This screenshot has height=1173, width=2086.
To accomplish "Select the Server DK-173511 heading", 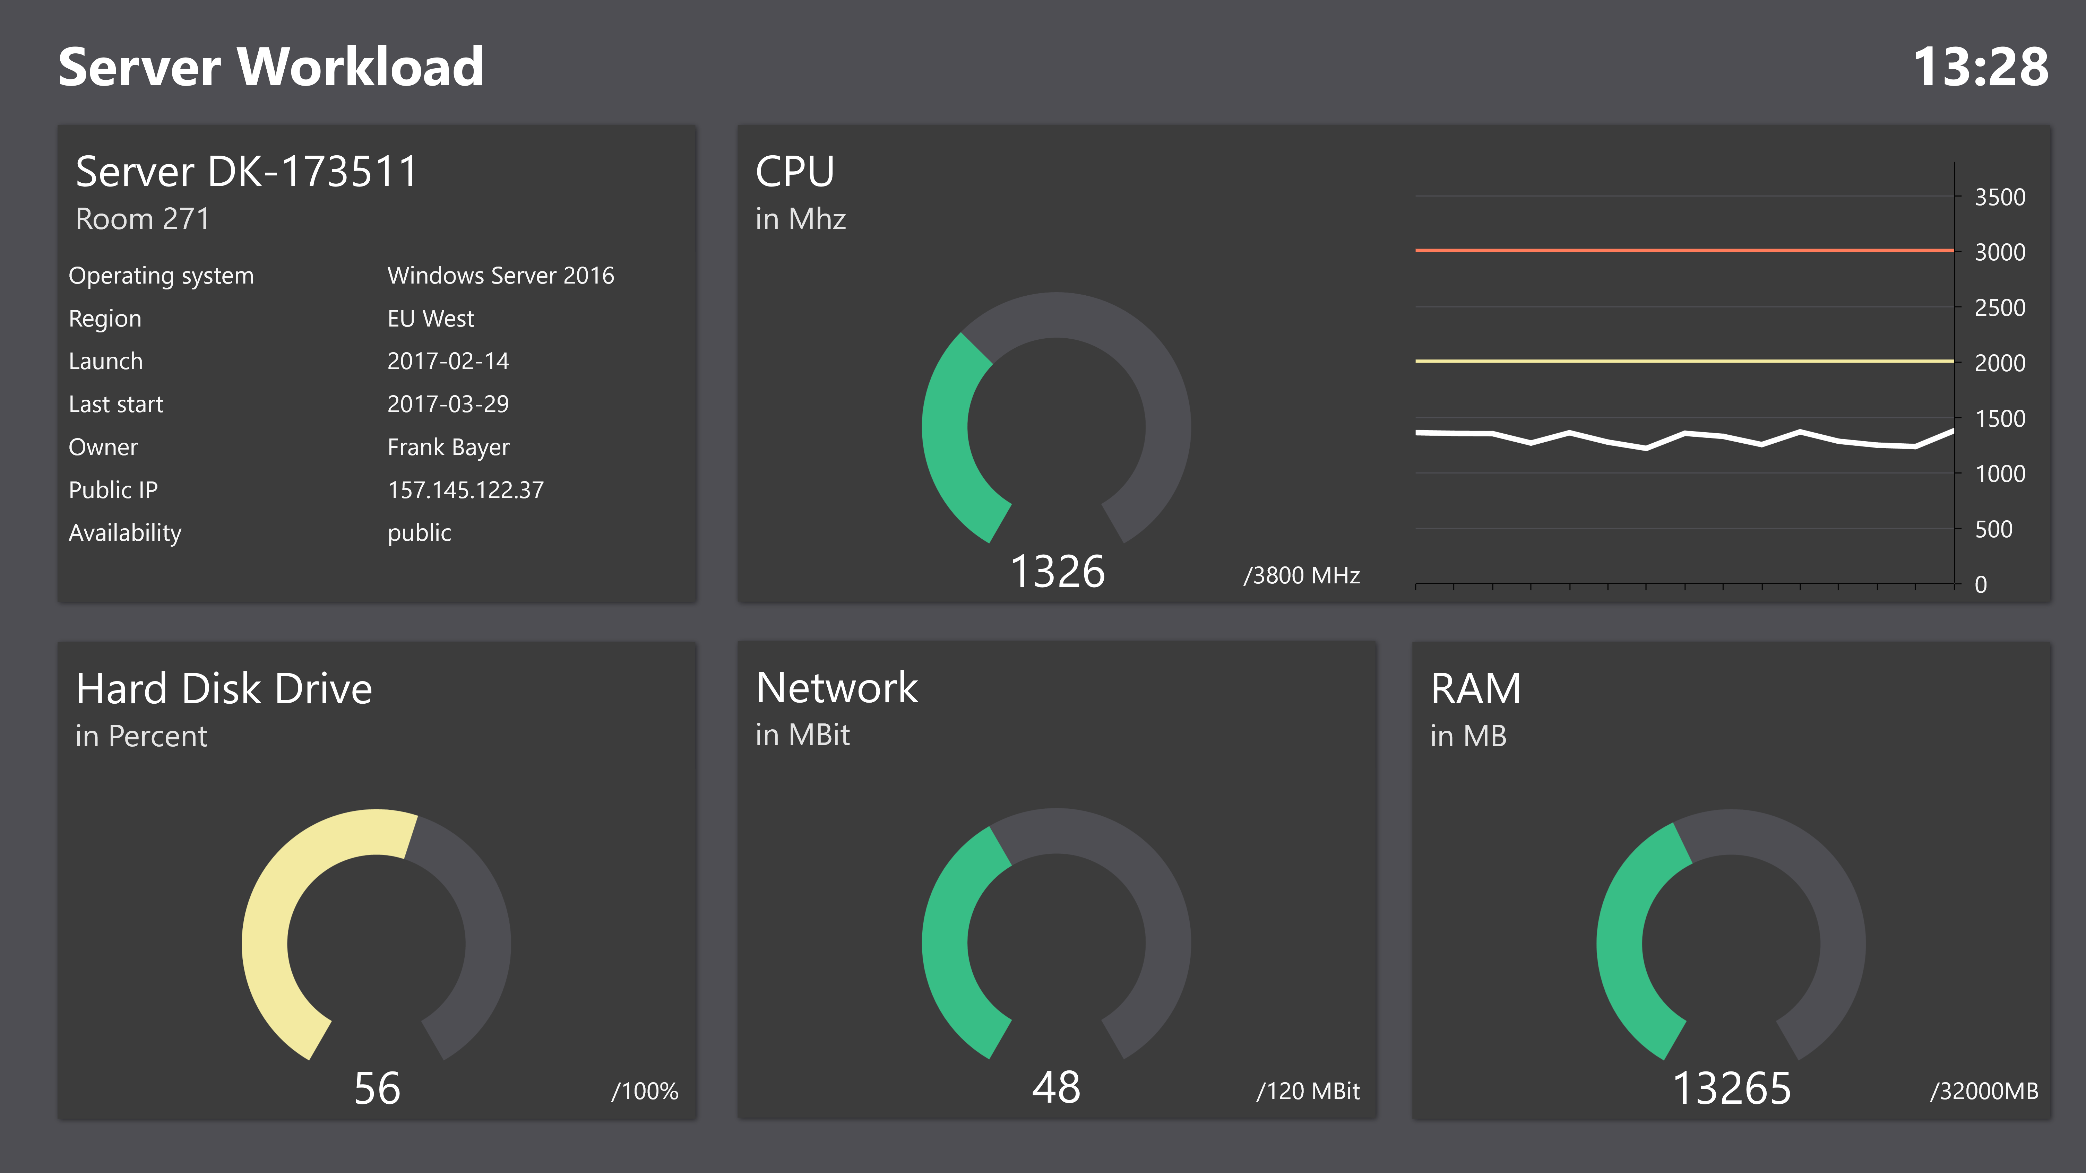I will tap(246, 172).
